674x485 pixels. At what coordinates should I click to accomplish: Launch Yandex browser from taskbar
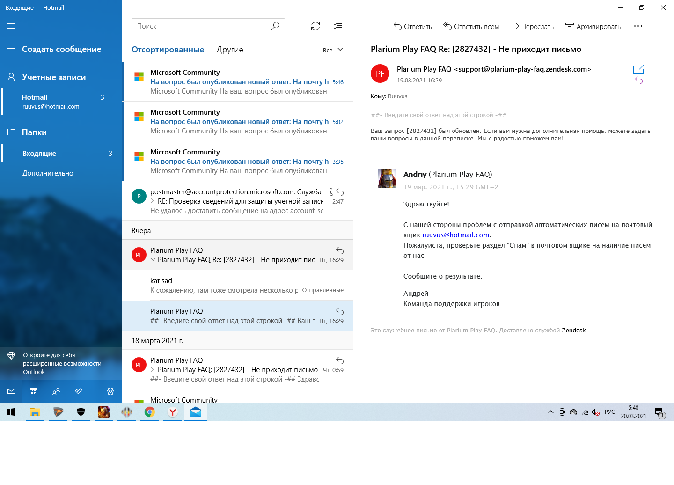tap(173, 412)
